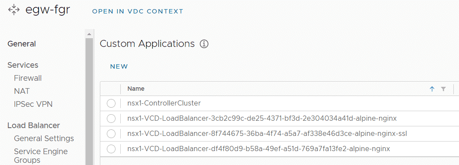Click the info icon next to Custom Applications
Viewport: 459px width, 165px height.
pos(204,44)
